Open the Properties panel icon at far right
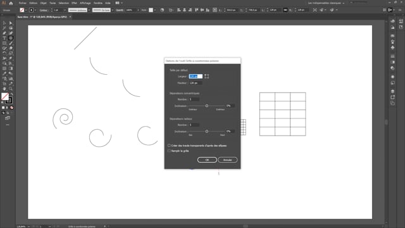This screenshot has width=405, height=228. (x=401, y=21)
